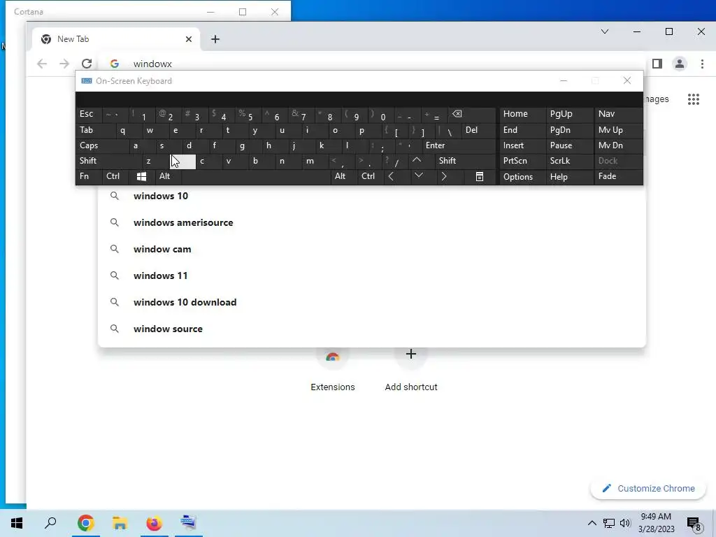Click the Fade key on On-Screen Keyboard

tap(618, 176)
